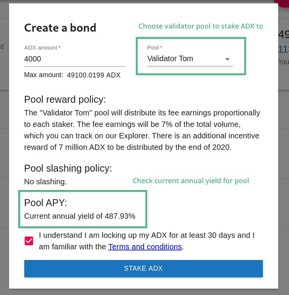This screenshot has height=295, width=289.
Task: Click the Pool slashing policy heading
Action: tap(68, 168)
